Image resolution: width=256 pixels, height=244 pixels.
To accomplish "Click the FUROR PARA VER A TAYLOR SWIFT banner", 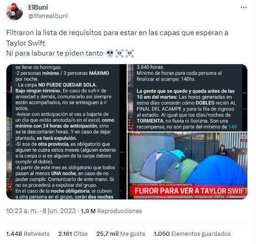I will click(x=191, y=191).
